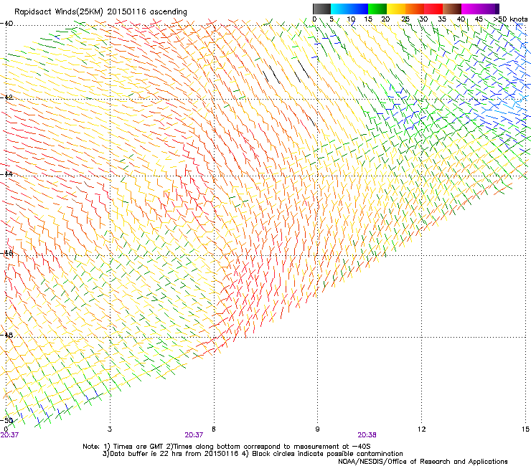Click the black wind barbs north of -42

(x=286, y=71)
